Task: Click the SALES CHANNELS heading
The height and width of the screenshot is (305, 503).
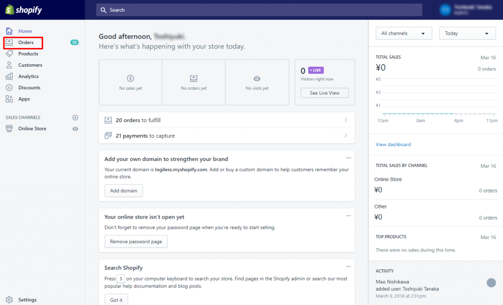Action: click(x=23, y=117)
